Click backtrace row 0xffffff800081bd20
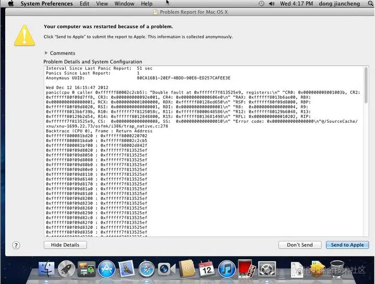The width and height of the screenshot is (375, 284). tap(97, 136)
